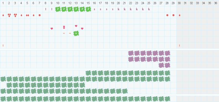Select the k marker on day 25
The image size is (219, 102).
(149, 9)
